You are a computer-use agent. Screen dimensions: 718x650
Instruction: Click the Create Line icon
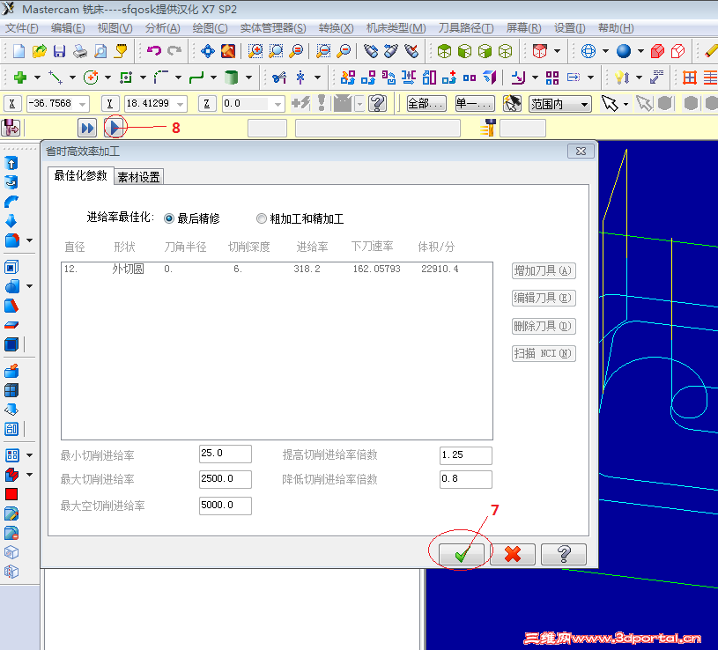56,78
